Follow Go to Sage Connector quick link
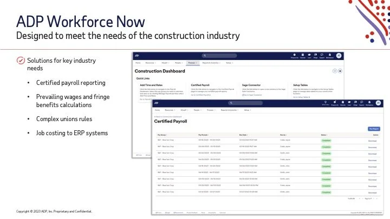390x219 pixels. [x=252, y=95]
